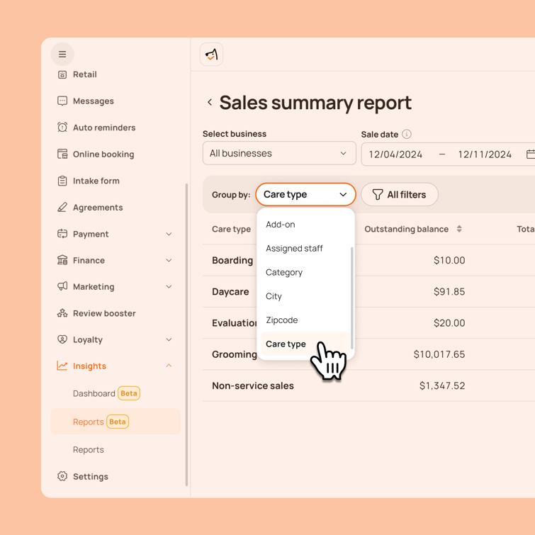Select Zipcode grouping option
The height and width of the screenshot is (535, 535).
[305, 320]
